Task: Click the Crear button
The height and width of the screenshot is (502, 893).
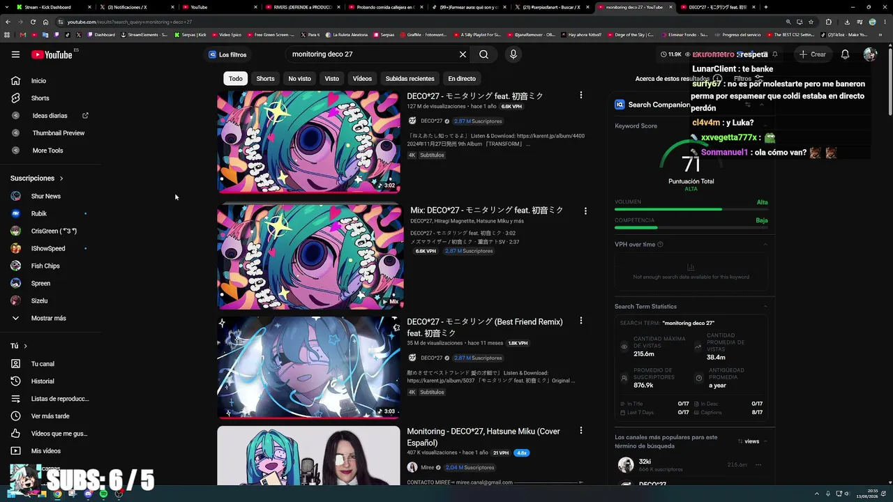Action: tap(813, 54)
